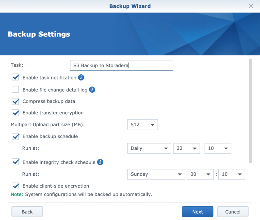The image size is (260, 220).
Task: Open the Sunday integrity check day dropdown
Action: (x=156, y=174)
